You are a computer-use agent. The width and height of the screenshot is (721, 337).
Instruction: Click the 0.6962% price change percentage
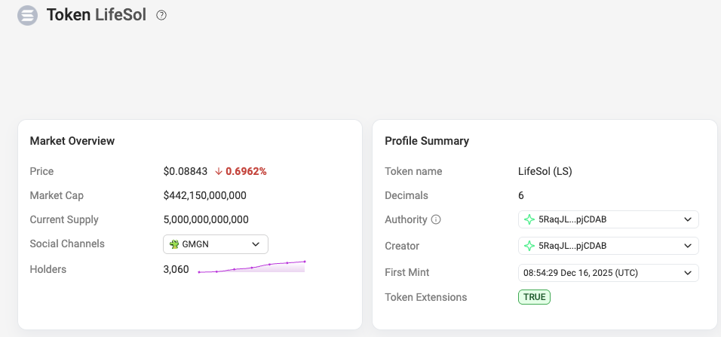pyautogui.click(x=246, y=171)
